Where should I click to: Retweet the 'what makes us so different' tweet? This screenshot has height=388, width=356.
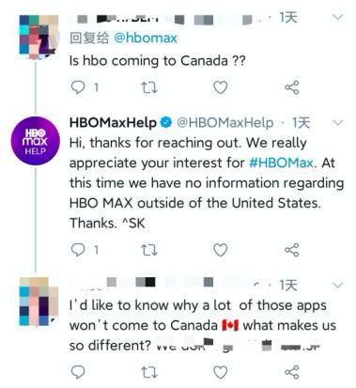tap(149, 372)
